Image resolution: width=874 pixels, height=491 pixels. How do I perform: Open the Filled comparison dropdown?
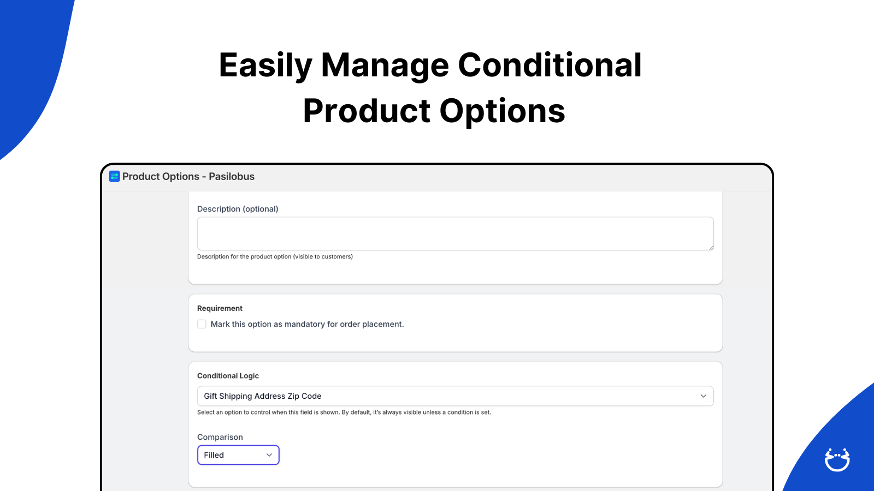click(238, 455)
